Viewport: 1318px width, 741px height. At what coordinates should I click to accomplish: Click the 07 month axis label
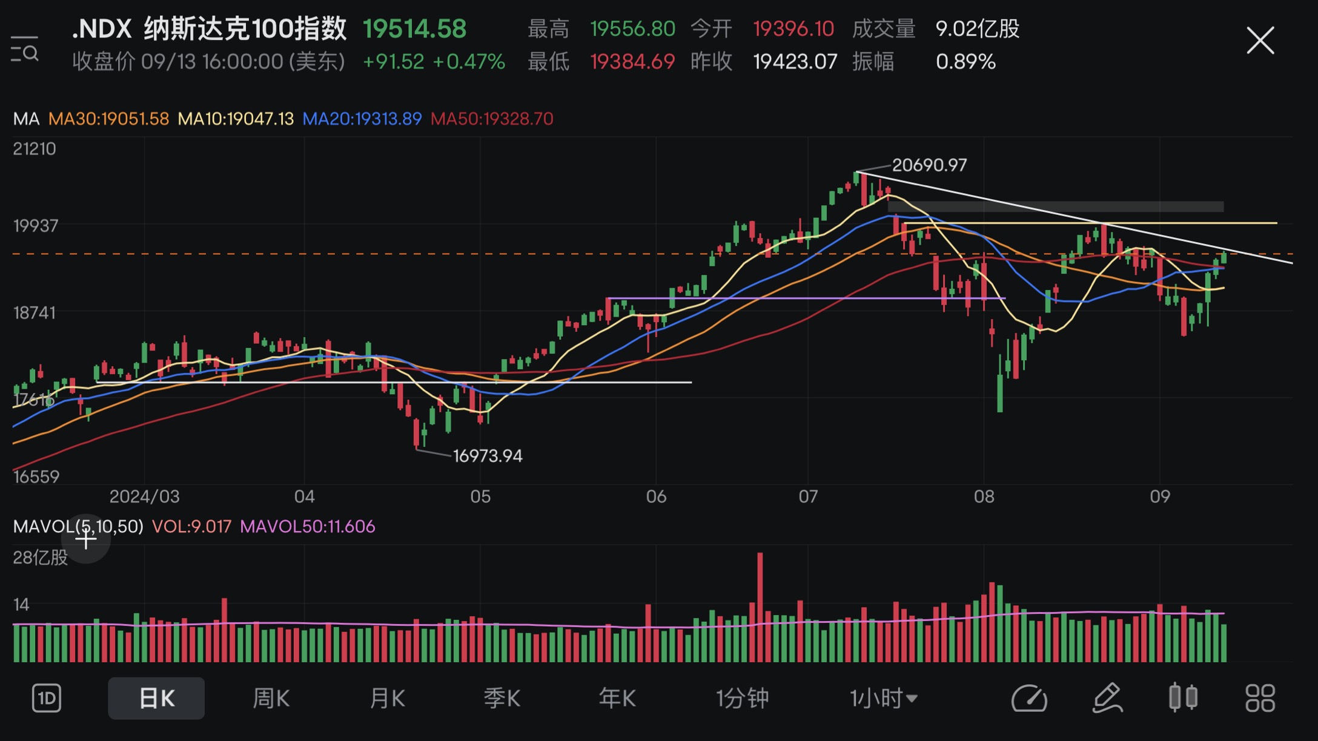pyautogui.click(x=808, y=496)
